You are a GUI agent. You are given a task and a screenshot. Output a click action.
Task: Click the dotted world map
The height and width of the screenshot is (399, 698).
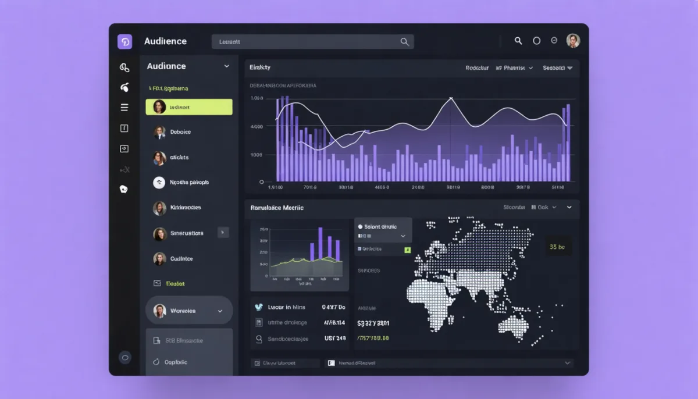coord(484,282)
